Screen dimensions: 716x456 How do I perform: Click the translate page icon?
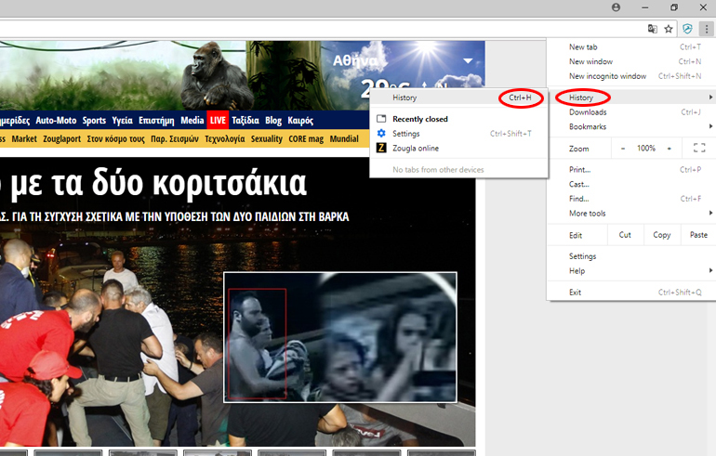click(653, 29)
